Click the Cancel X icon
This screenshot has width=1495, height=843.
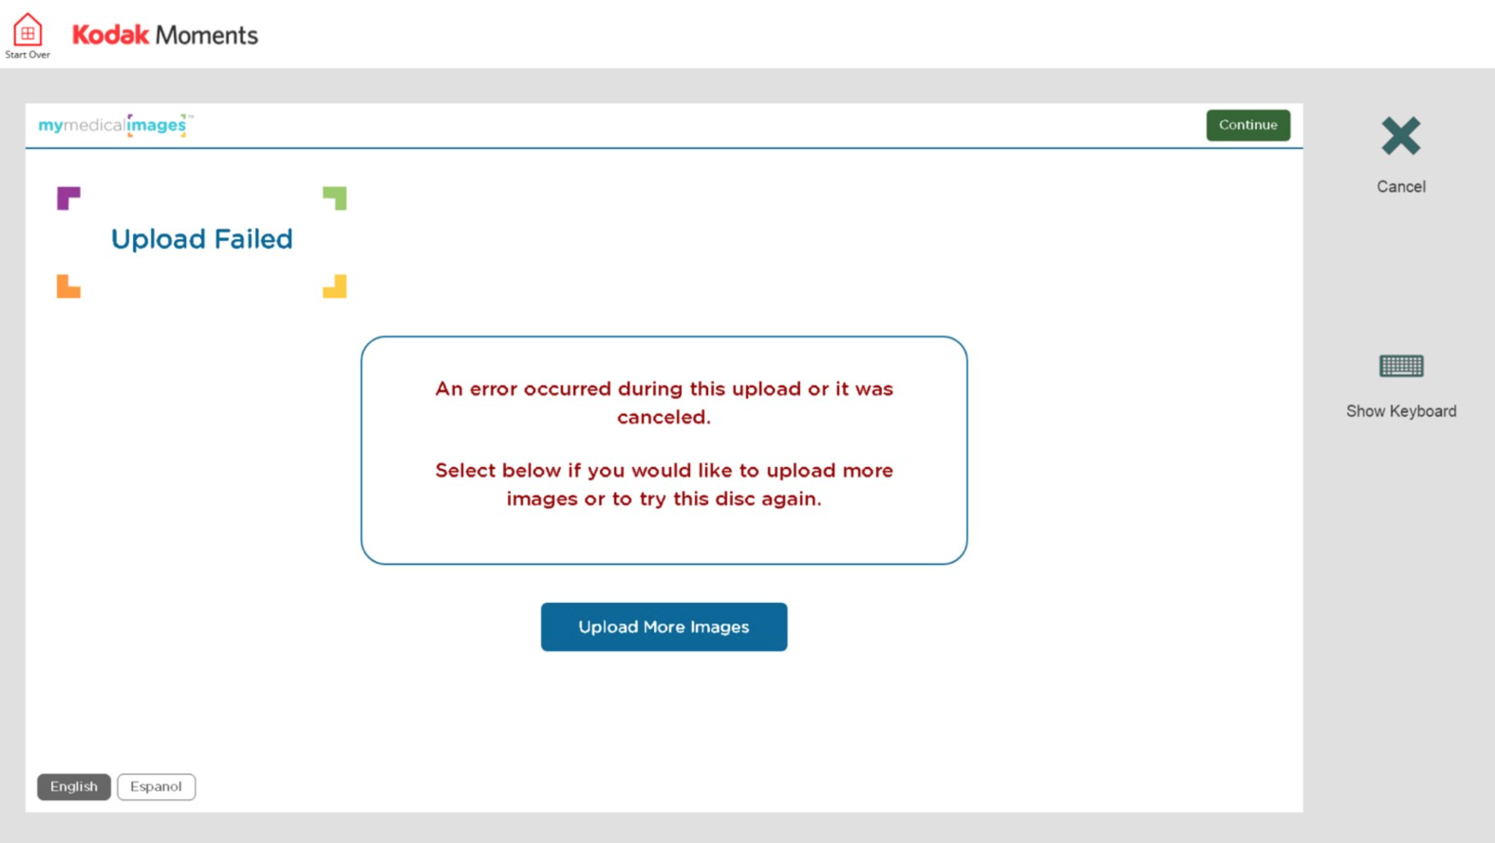coord(1401,136)
